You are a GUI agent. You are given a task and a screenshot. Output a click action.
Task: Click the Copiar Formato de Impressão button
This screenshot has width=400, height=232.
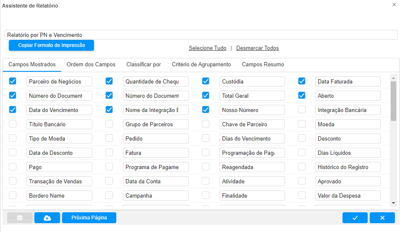(51, 45)
